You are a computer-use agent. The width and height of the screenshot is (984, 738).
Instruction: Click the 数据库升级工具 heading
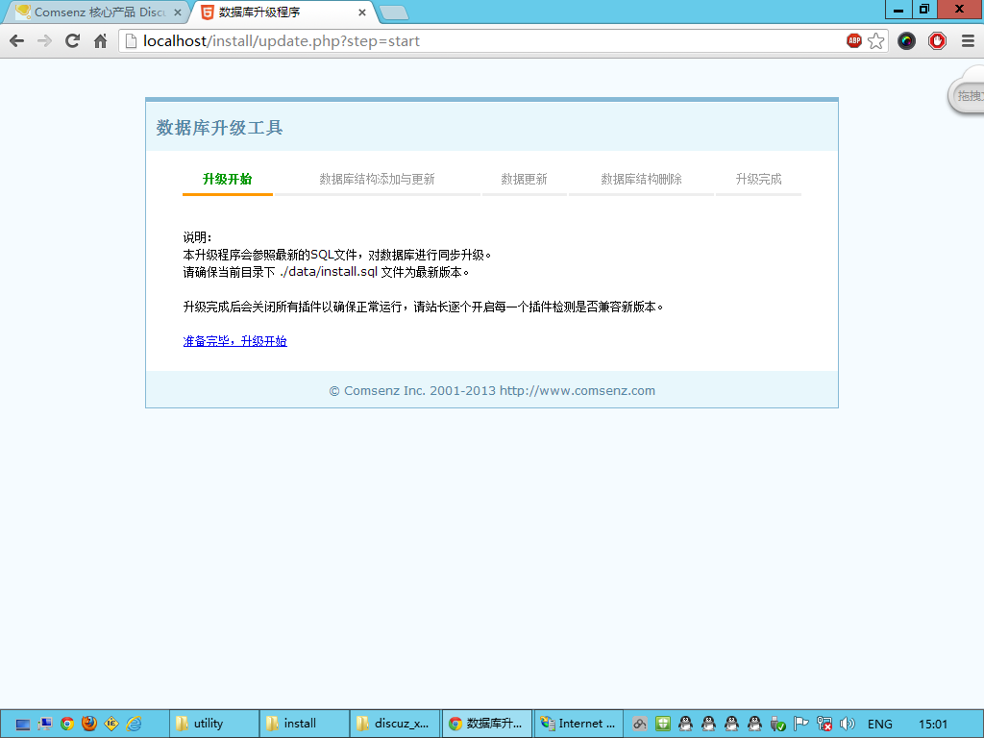click(x=220, y=128)
